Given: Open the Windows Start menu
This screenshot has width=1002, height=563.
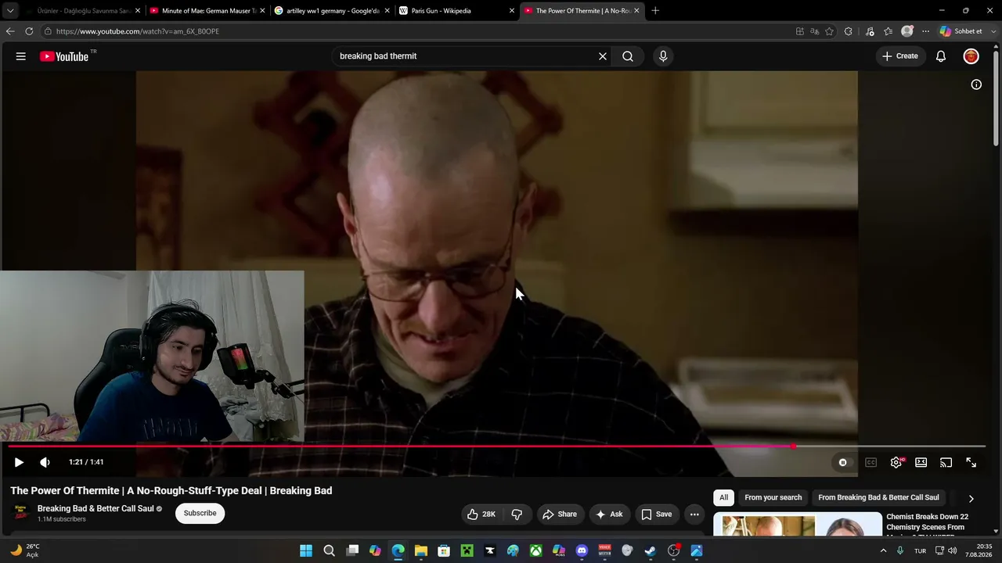Looking at the screenshot, I should [x=306, y=550].
